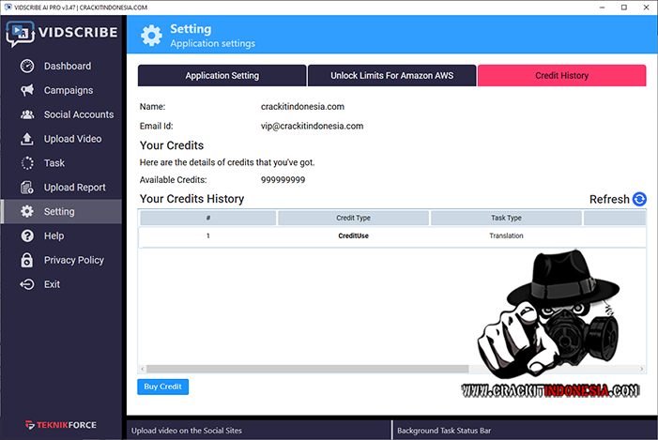Click the # column header
This screenshot has width=658, height=440.
click(x=208, y=218)
